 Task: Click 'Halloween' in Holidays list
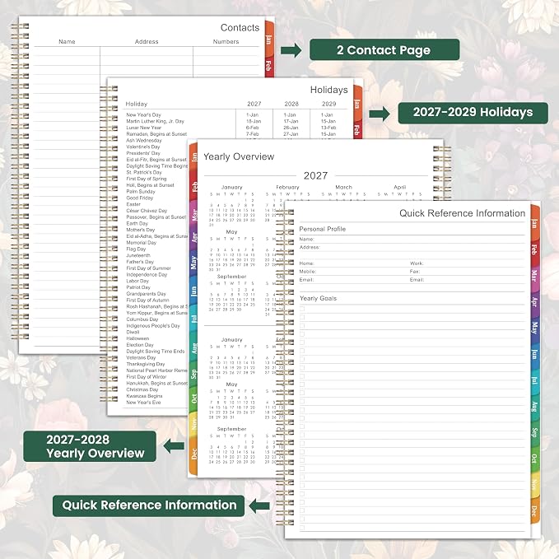pos(137,338)
